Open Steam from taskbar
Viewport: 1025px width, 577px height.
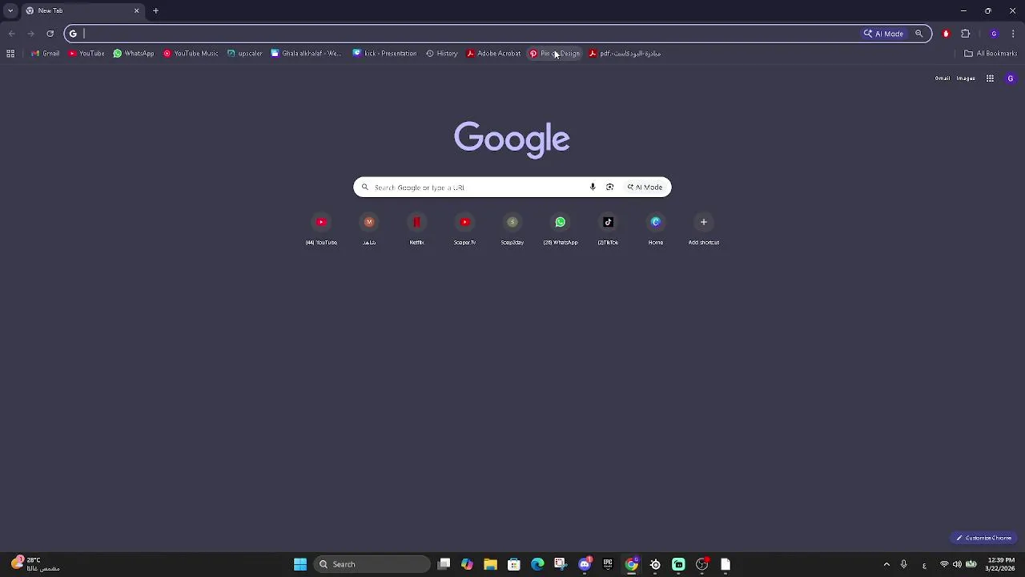[655, 564]
